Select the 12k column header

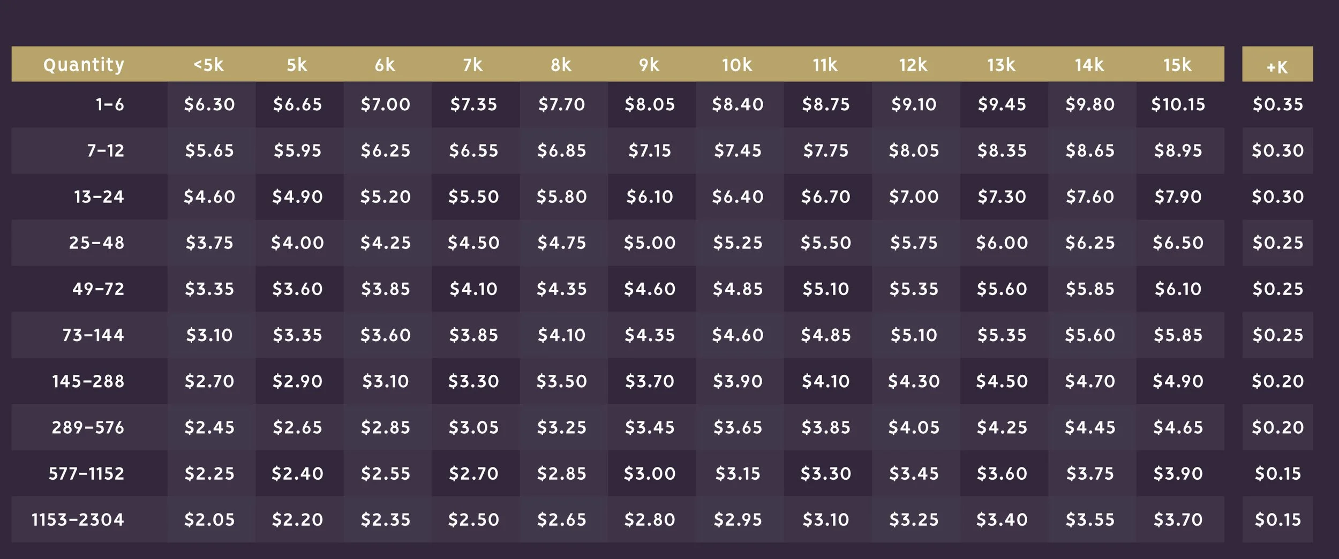tap(913, 65)
